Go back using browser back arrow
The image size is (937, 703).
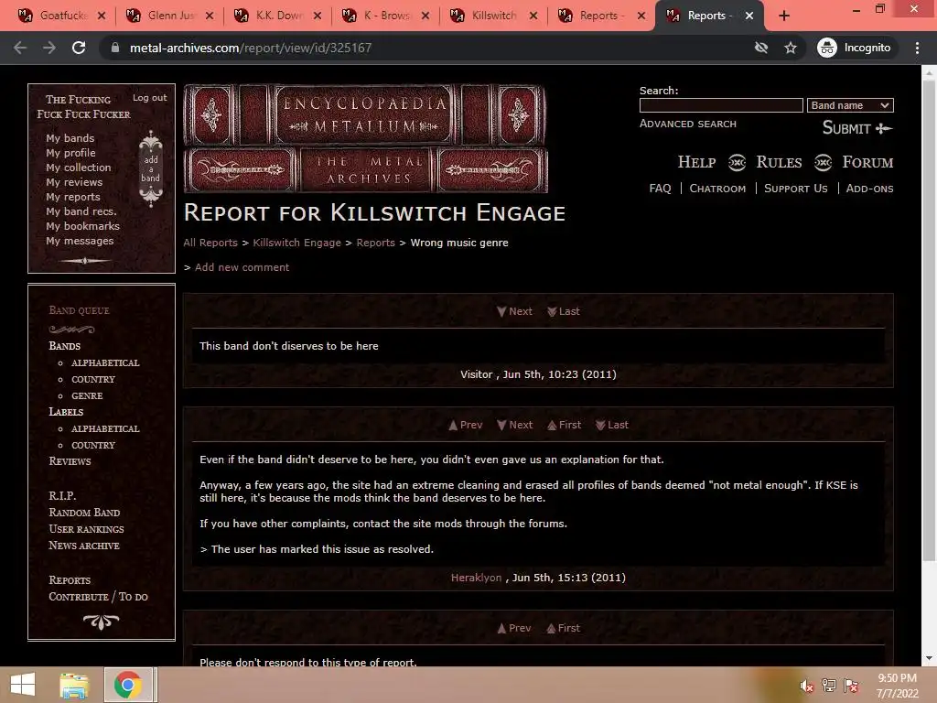click(20, 48)
